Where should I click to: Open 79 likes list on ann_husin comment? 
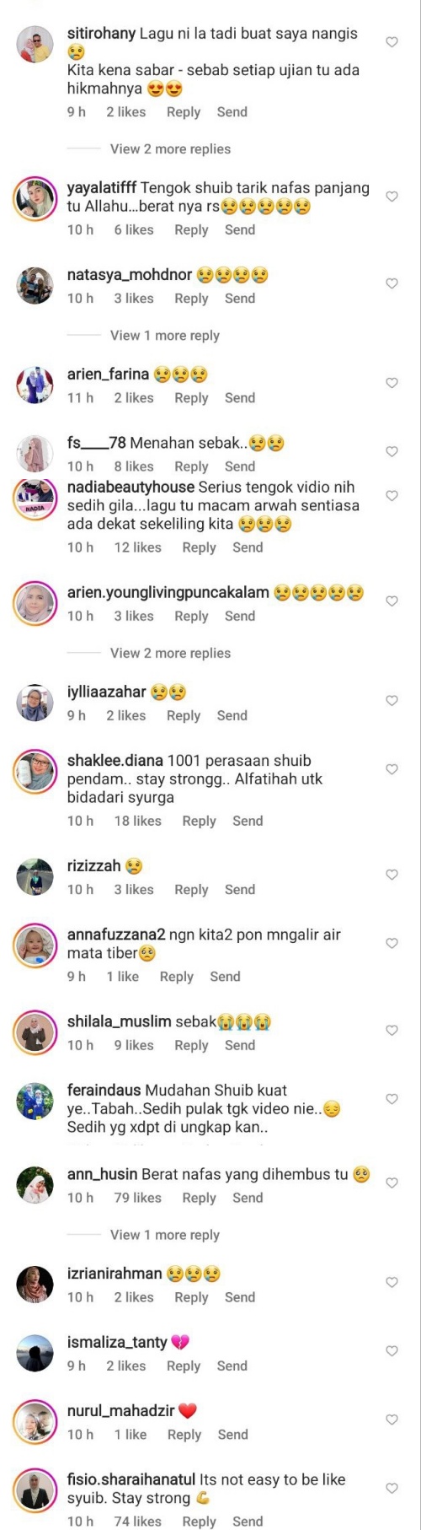coord(137,1198)
